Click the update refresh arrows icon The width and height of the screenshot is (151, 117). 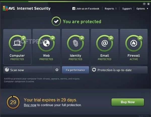tap(94, 70)
